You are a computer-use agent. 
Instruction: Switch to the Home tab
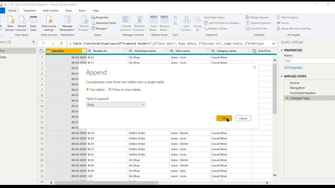[12, 10]
